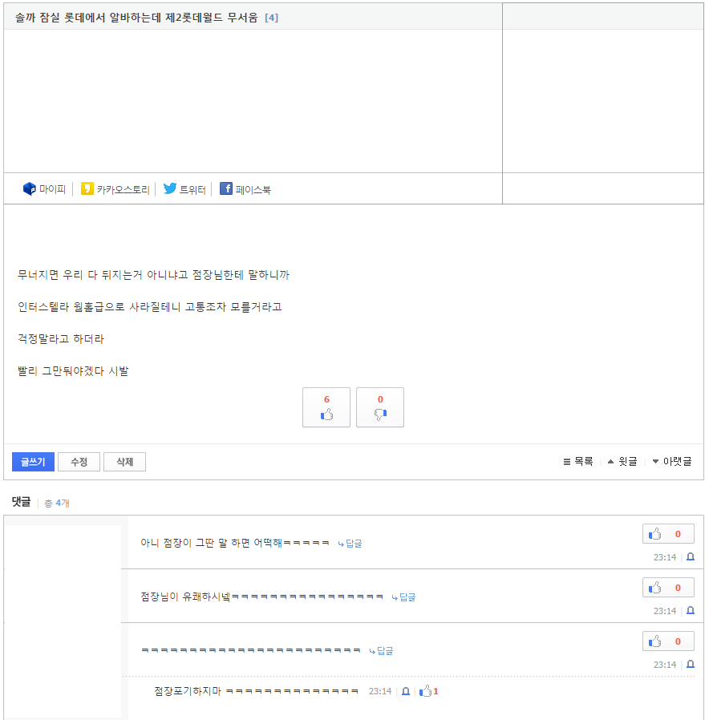Viewport: 709px width, 720px height.
Task: Go to the next post via 아랫글
Action: tap(673, 462)
